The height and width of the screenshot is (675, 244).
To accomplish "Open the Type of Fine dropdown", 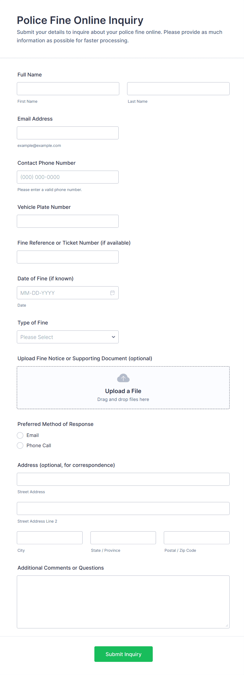I will [68, 337].
